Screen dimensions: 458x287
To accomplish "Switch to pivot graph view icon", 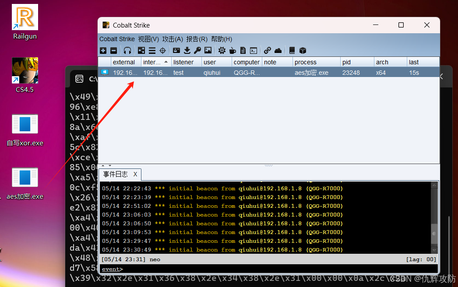I will 141,50.
